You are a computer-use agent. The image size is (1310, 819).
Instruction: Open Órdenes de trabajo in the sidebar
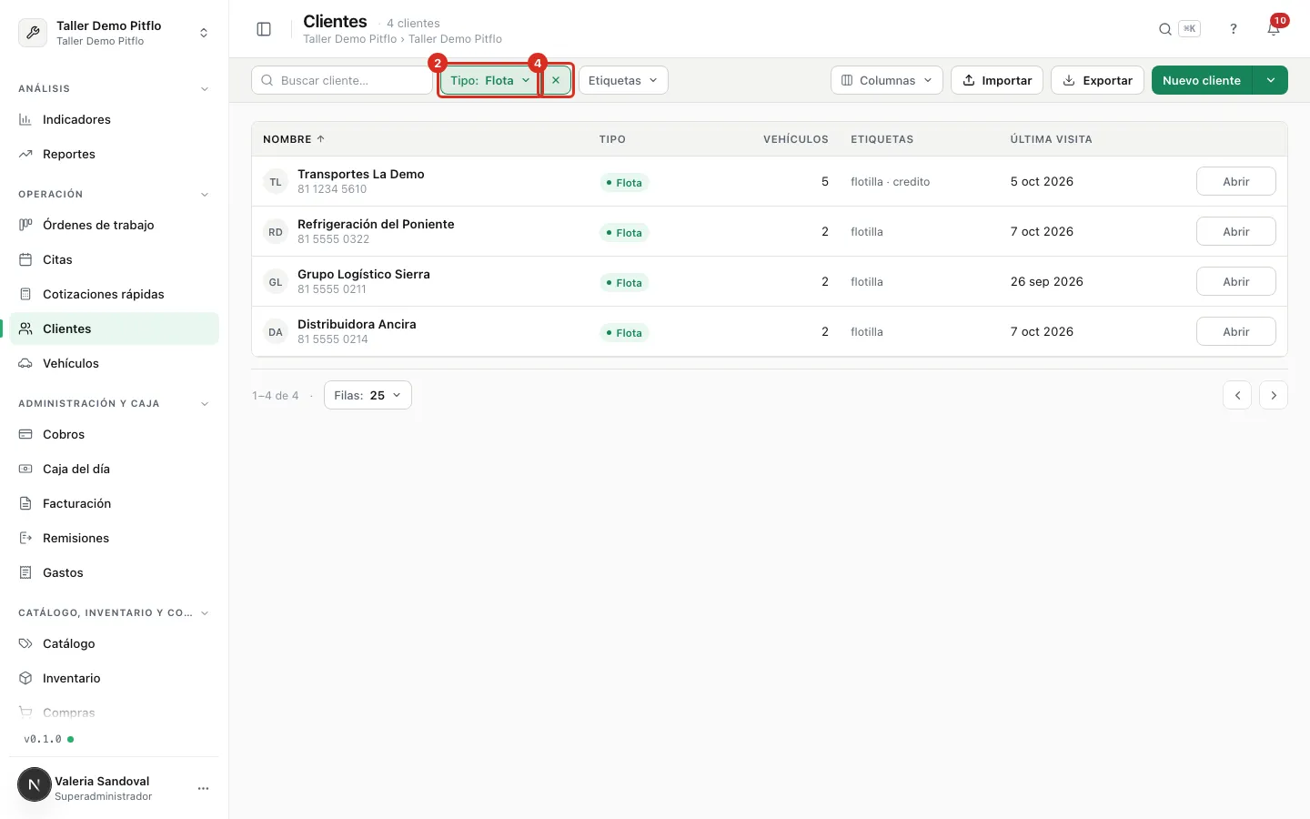115,225
